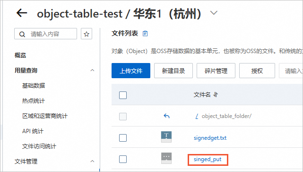Click the back arrow icon
The image size is (303, 172).
pos(22,13)
